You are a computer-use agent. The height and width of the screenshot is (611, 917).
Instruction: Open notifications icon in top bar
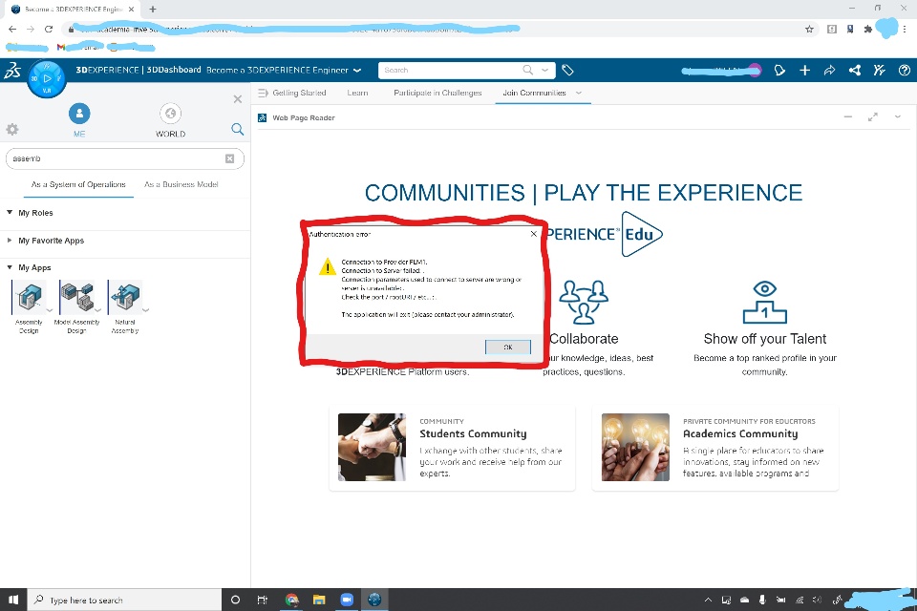coord(779,70)
